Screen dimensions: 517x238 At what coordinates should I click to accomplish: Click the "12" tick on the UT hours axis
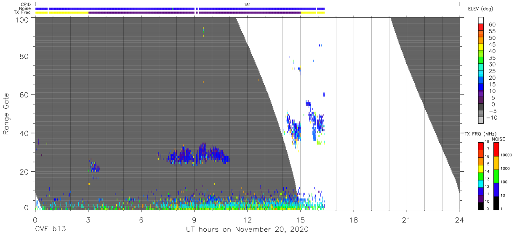[247, 220]
